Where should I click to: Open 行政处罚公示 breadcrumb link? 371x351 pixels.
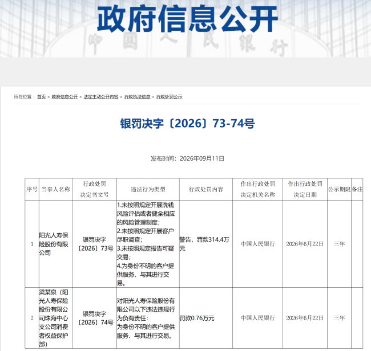pyautogui.click(x=169, y=97)
